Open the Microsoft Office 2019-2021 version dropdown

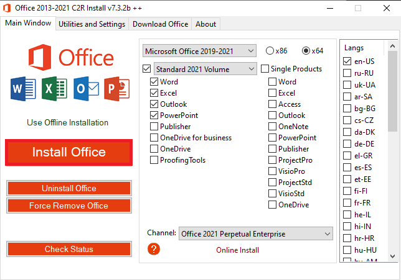199,50
